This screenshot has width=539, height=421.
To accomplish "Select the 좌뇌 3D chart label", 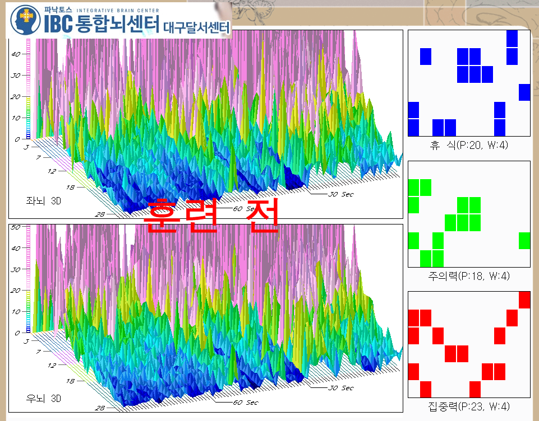I will click(41, 200).
